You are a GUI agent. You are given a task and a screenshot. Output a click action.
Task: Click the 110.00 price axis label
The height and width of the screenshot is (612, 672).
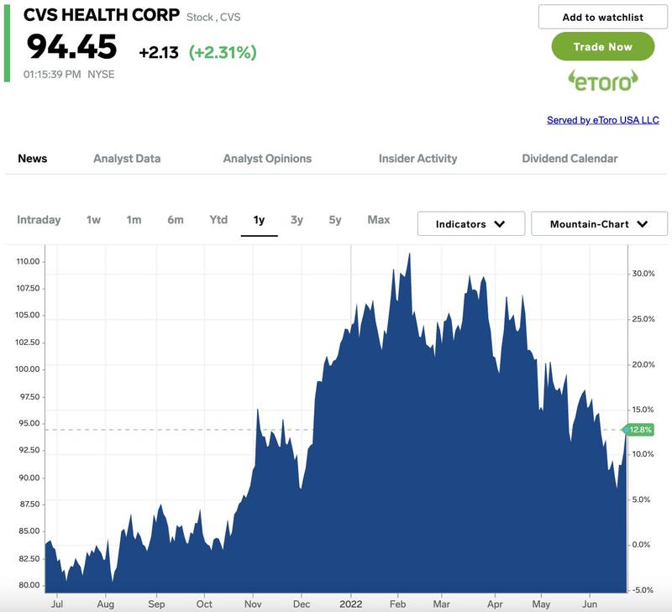(x=28, y=261)
